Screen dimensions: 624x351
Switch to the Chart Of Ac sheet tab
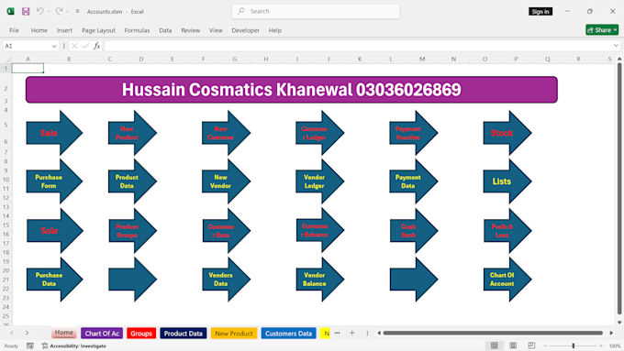pos(102,333)
